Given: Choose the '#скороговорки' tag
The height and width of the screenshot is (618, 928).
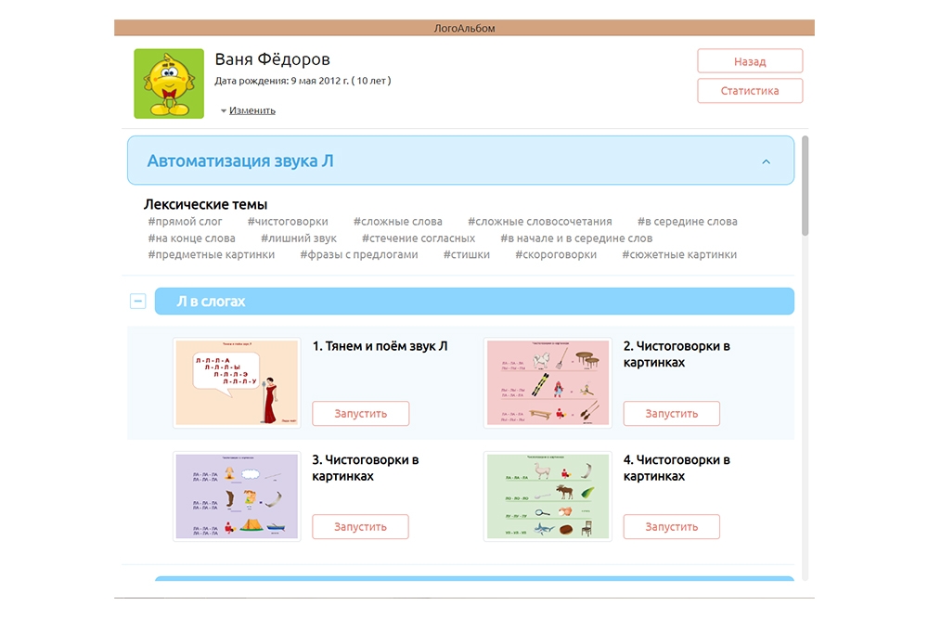Looking at the screenshot, I should point(556,254).
